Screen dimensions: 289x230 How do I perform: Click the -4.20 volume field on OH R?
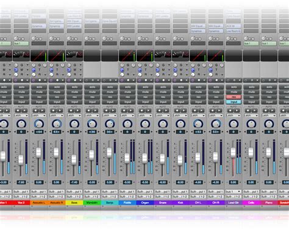[216, 183]
